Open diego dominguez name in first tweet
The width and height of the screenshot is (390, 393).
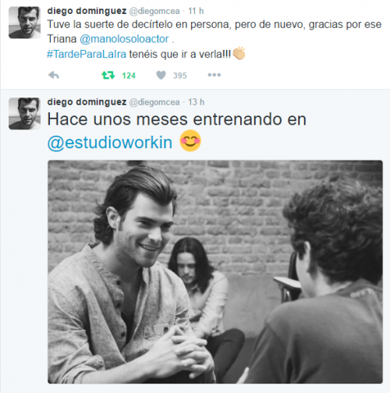[x=87, y=11]
